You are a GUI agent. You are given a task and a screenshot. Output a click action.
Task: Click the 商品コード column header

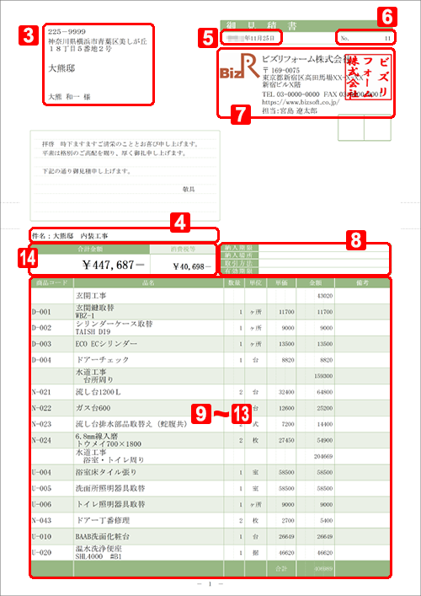pos(52,283)
